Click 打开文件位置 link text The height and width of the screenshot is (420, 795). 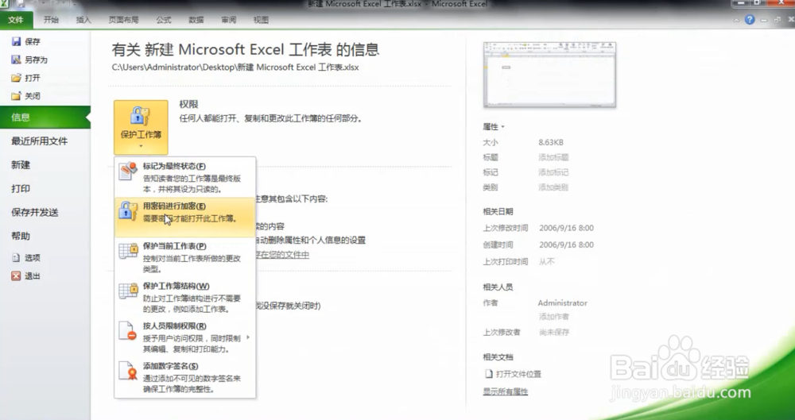click(518, 374)
